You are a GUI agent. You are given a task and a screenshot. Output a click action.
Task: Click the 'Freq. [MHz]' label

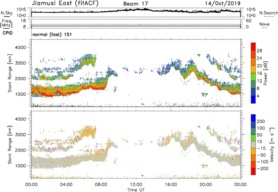[x=6, y=23]
